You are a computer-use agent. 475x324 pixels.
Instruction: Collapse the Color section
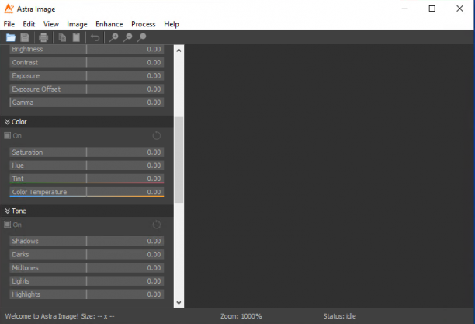point(8,122)
